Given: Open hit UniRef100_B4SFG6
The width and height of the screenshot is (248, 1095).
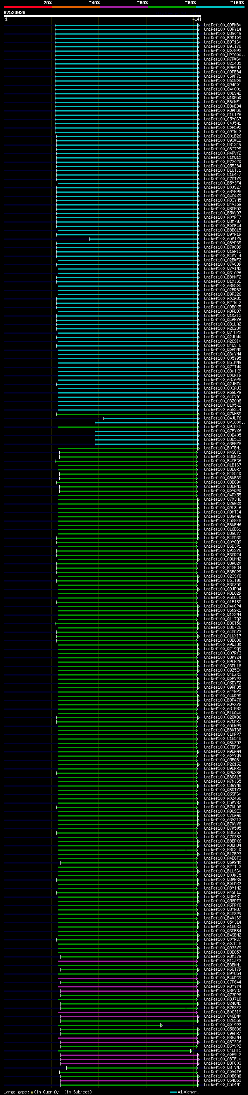Looking at the screenshot, I should 222,461.
